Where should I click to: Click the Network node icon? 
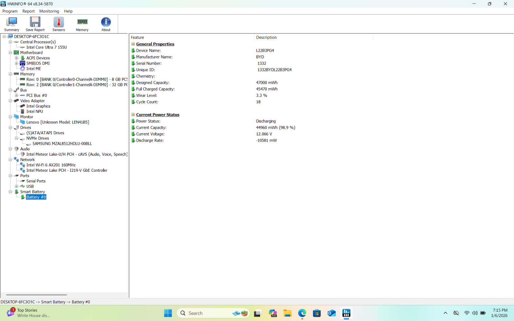point(16,160)
